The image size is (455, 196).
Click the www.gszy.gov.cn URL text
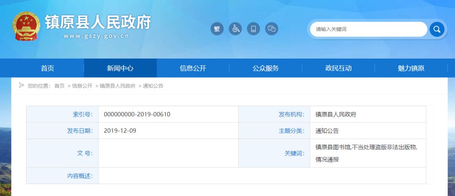click(96, 36)
